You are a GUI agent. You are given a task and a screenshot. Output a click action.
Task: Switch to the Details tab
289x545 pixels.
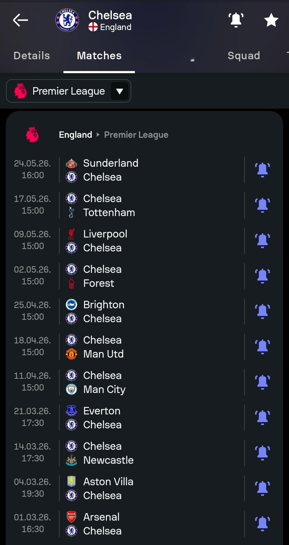pyautogui.click(x=32, y=56)
